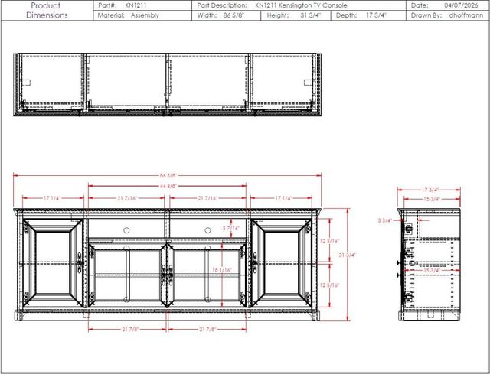Click the left cable hole circle in front view

[126, 230]
